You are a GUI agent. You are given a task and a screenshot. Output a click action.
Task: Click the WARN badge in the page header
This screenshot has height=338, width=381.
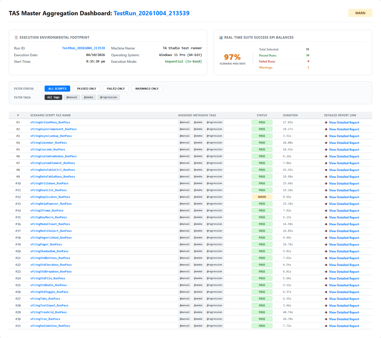coord(360,13)
